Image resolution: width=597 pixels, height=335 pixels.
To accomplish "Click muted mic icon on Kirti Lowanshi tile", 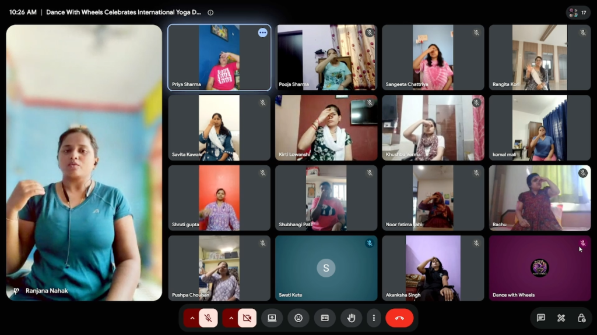I will [369, 103].
